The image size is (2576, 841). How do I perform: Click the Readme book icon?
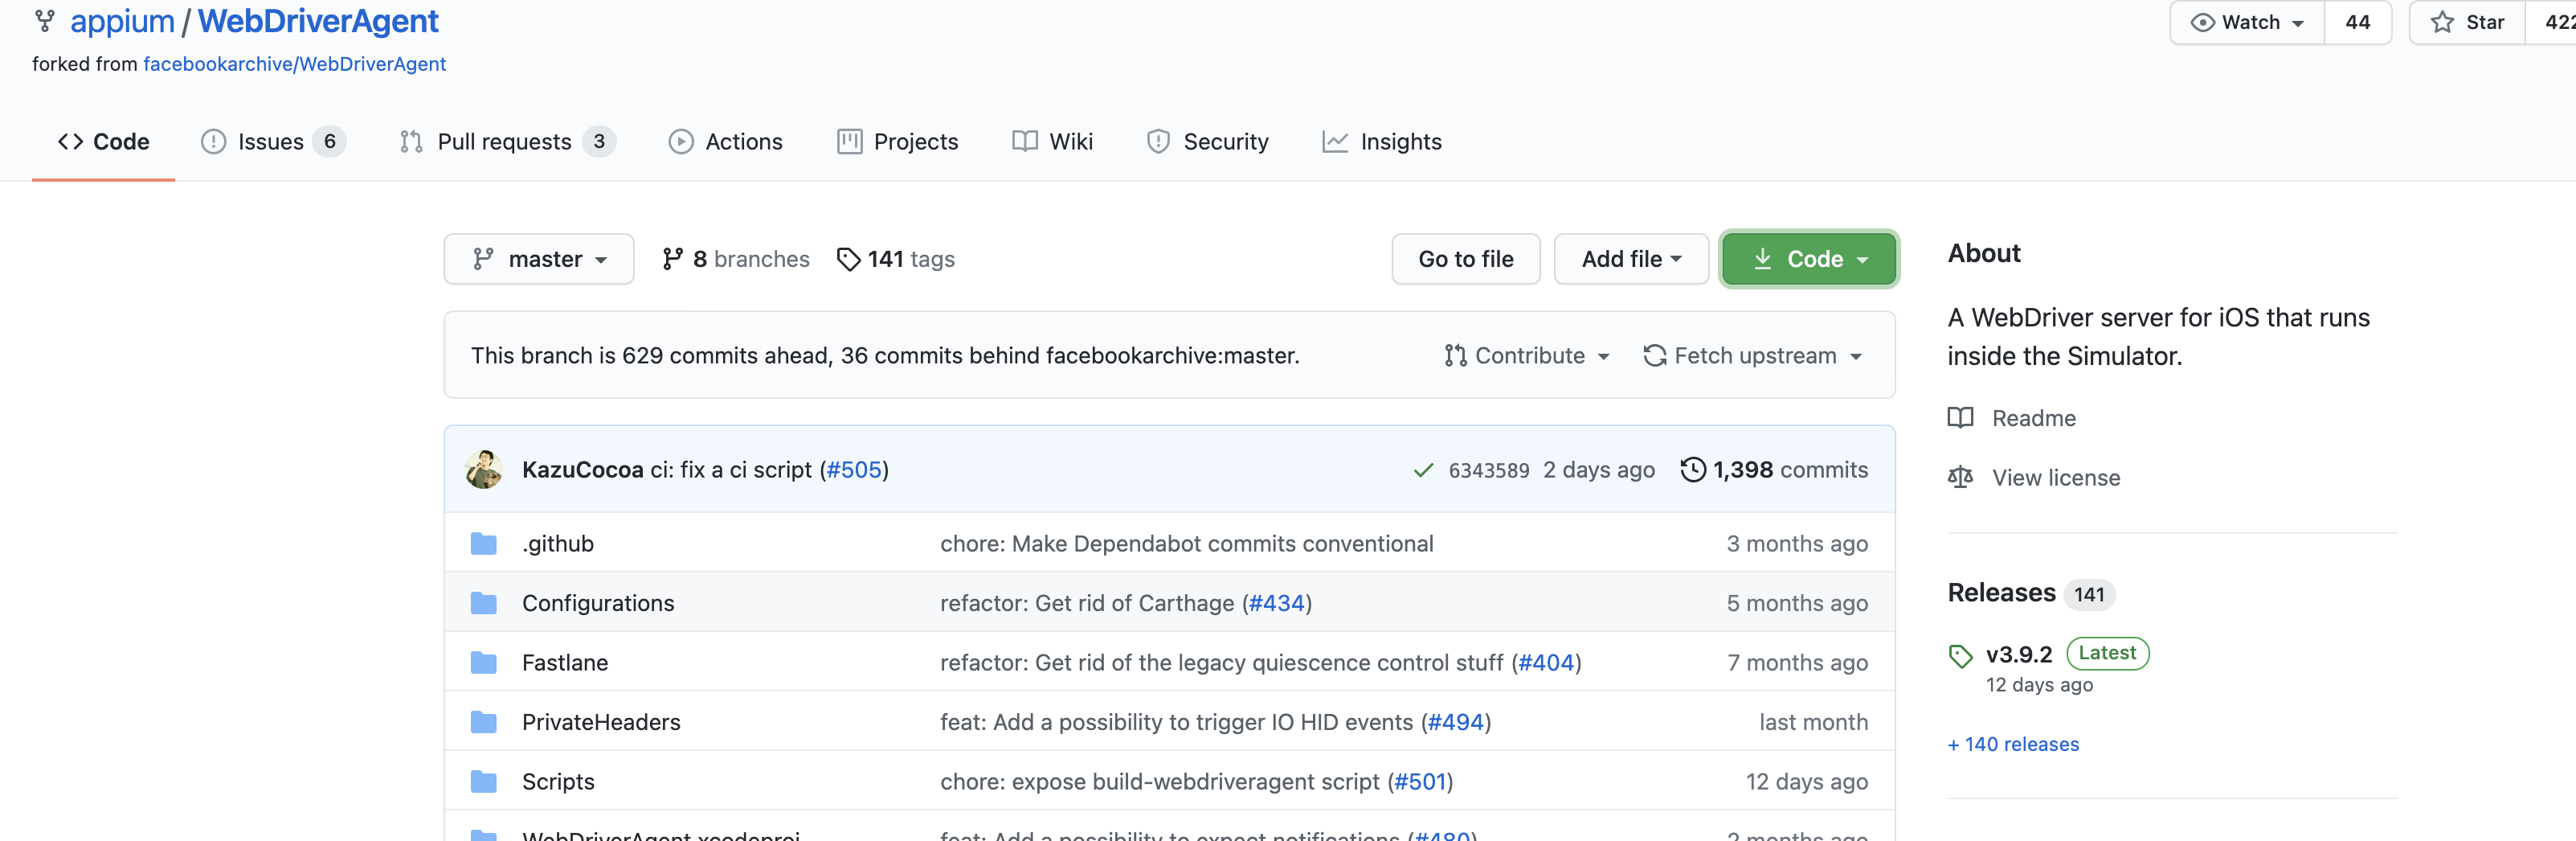click(x=1960, y=417)
